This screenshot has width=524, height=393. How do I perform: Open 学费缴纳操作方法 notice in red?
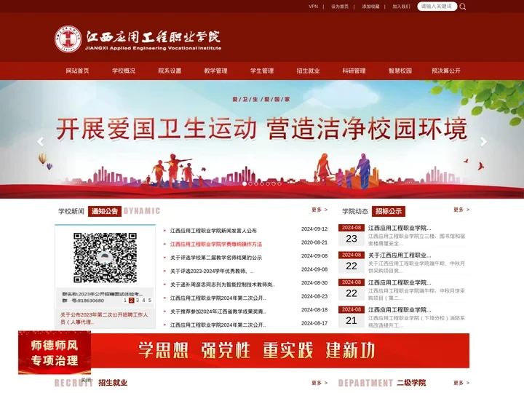(x=216, y=245)
